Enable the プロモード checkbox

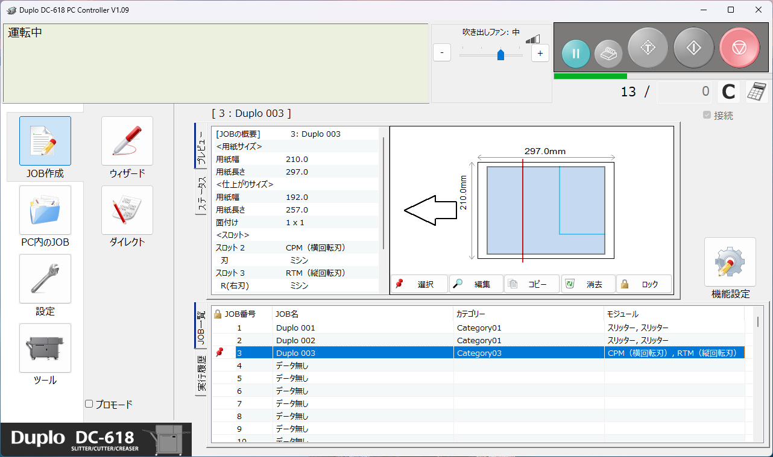(89, 404)
